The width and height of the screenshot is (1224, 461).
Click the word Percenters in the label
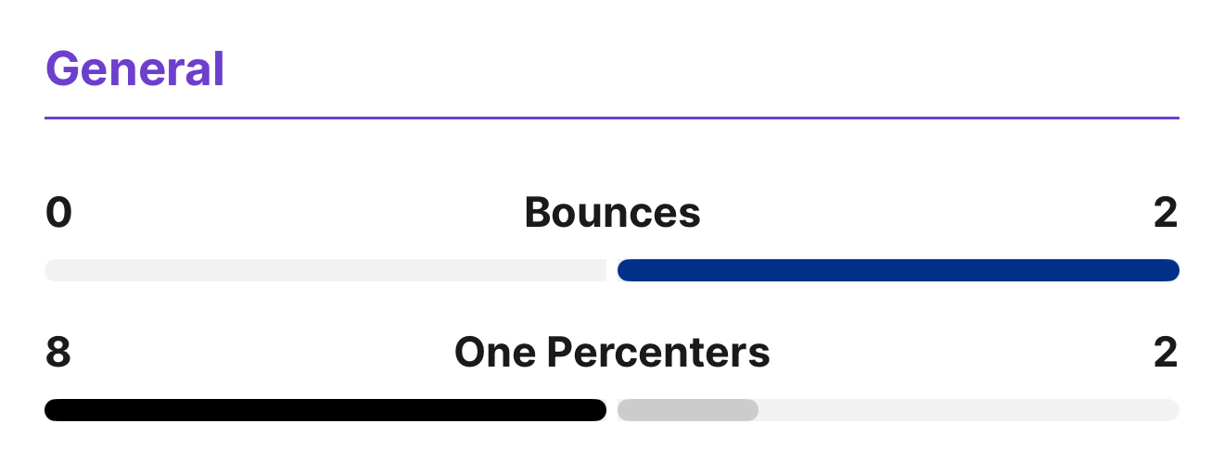tap(657, 353)
